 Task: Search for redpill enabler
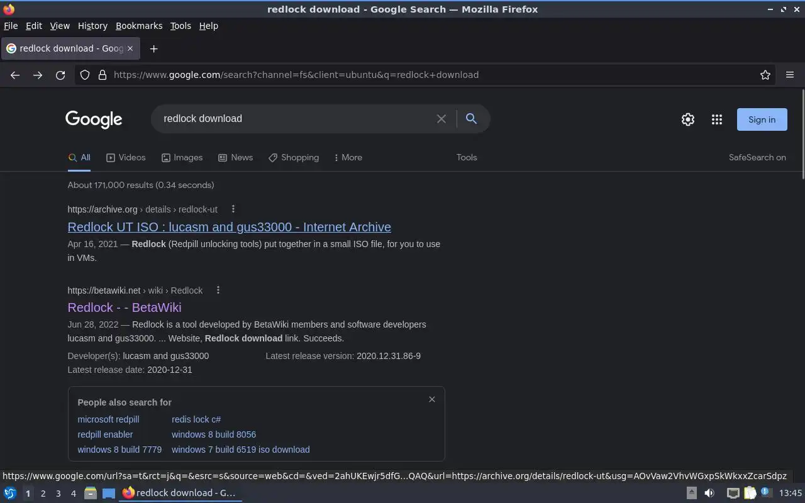[105, 434]
